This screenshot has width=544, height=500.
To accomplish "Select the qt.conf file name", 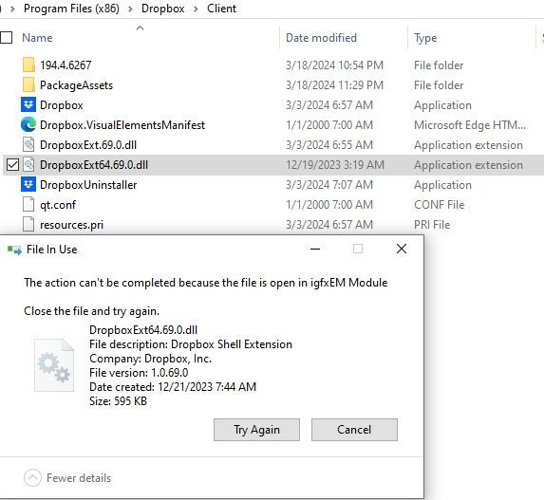I will tap(58, 205).
